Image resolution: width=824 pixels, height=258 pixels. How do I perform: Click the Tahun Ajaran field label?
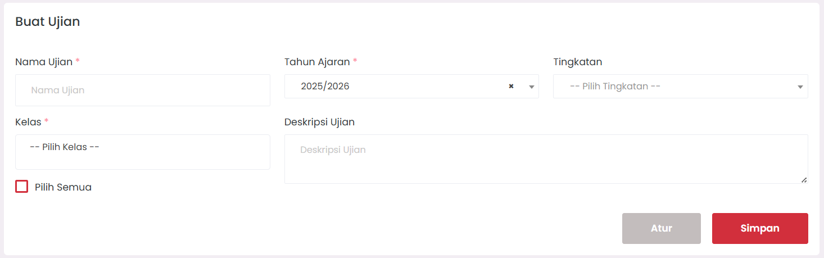coord(317,62)
